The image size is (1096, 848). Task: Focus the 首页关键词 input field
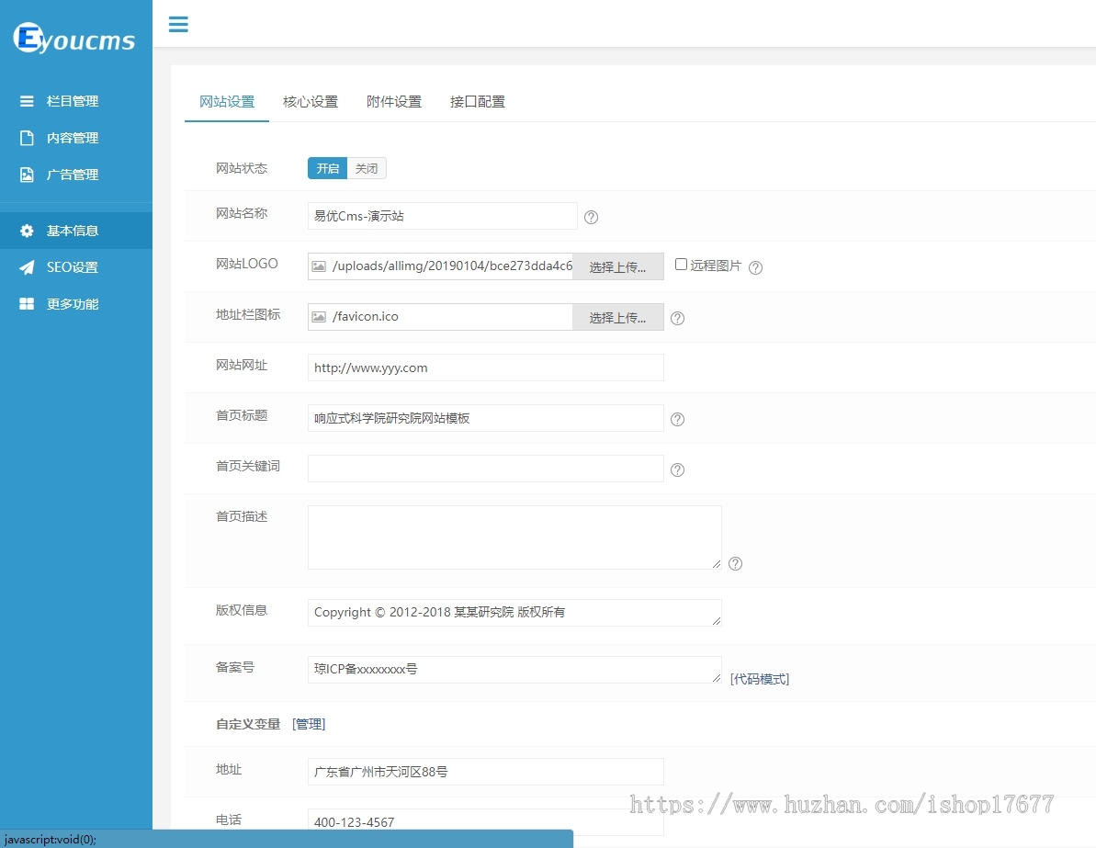486,469
